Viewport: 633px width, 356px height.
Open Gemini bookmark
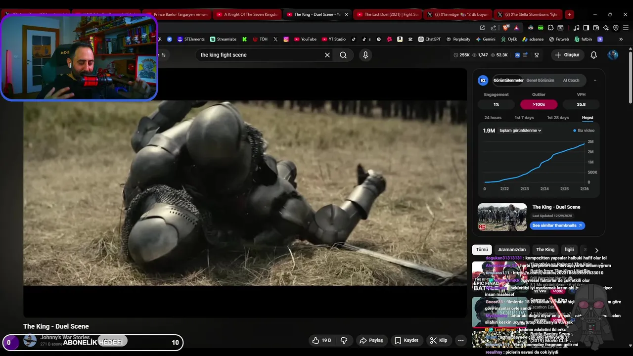485,39
